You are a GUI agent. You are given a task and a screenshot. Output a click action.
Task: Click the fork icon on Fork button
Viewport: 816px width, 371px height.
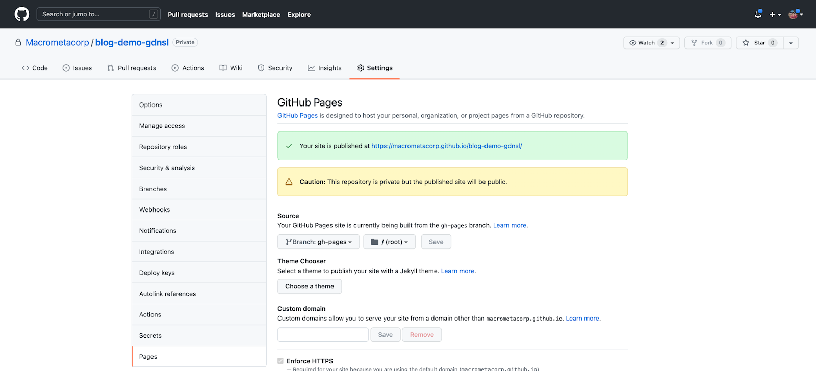[694, 43]
